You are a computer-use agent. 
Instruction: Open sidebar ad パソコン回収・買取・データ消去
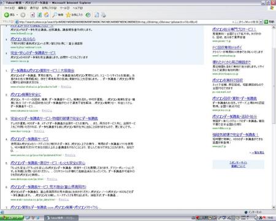(x=234, y=98)
